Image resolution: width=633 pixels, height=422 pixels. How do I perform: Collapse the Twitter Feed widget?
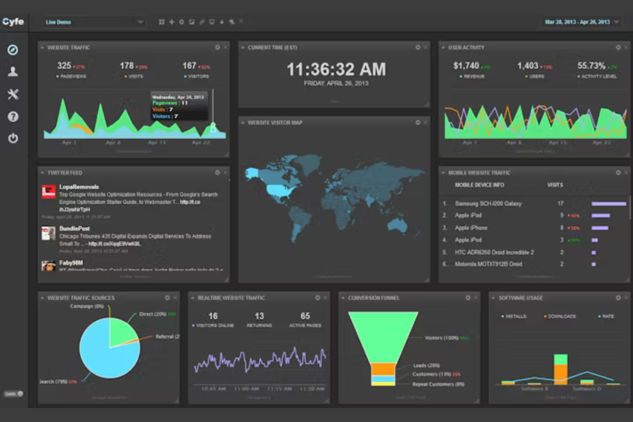(42, 173)
